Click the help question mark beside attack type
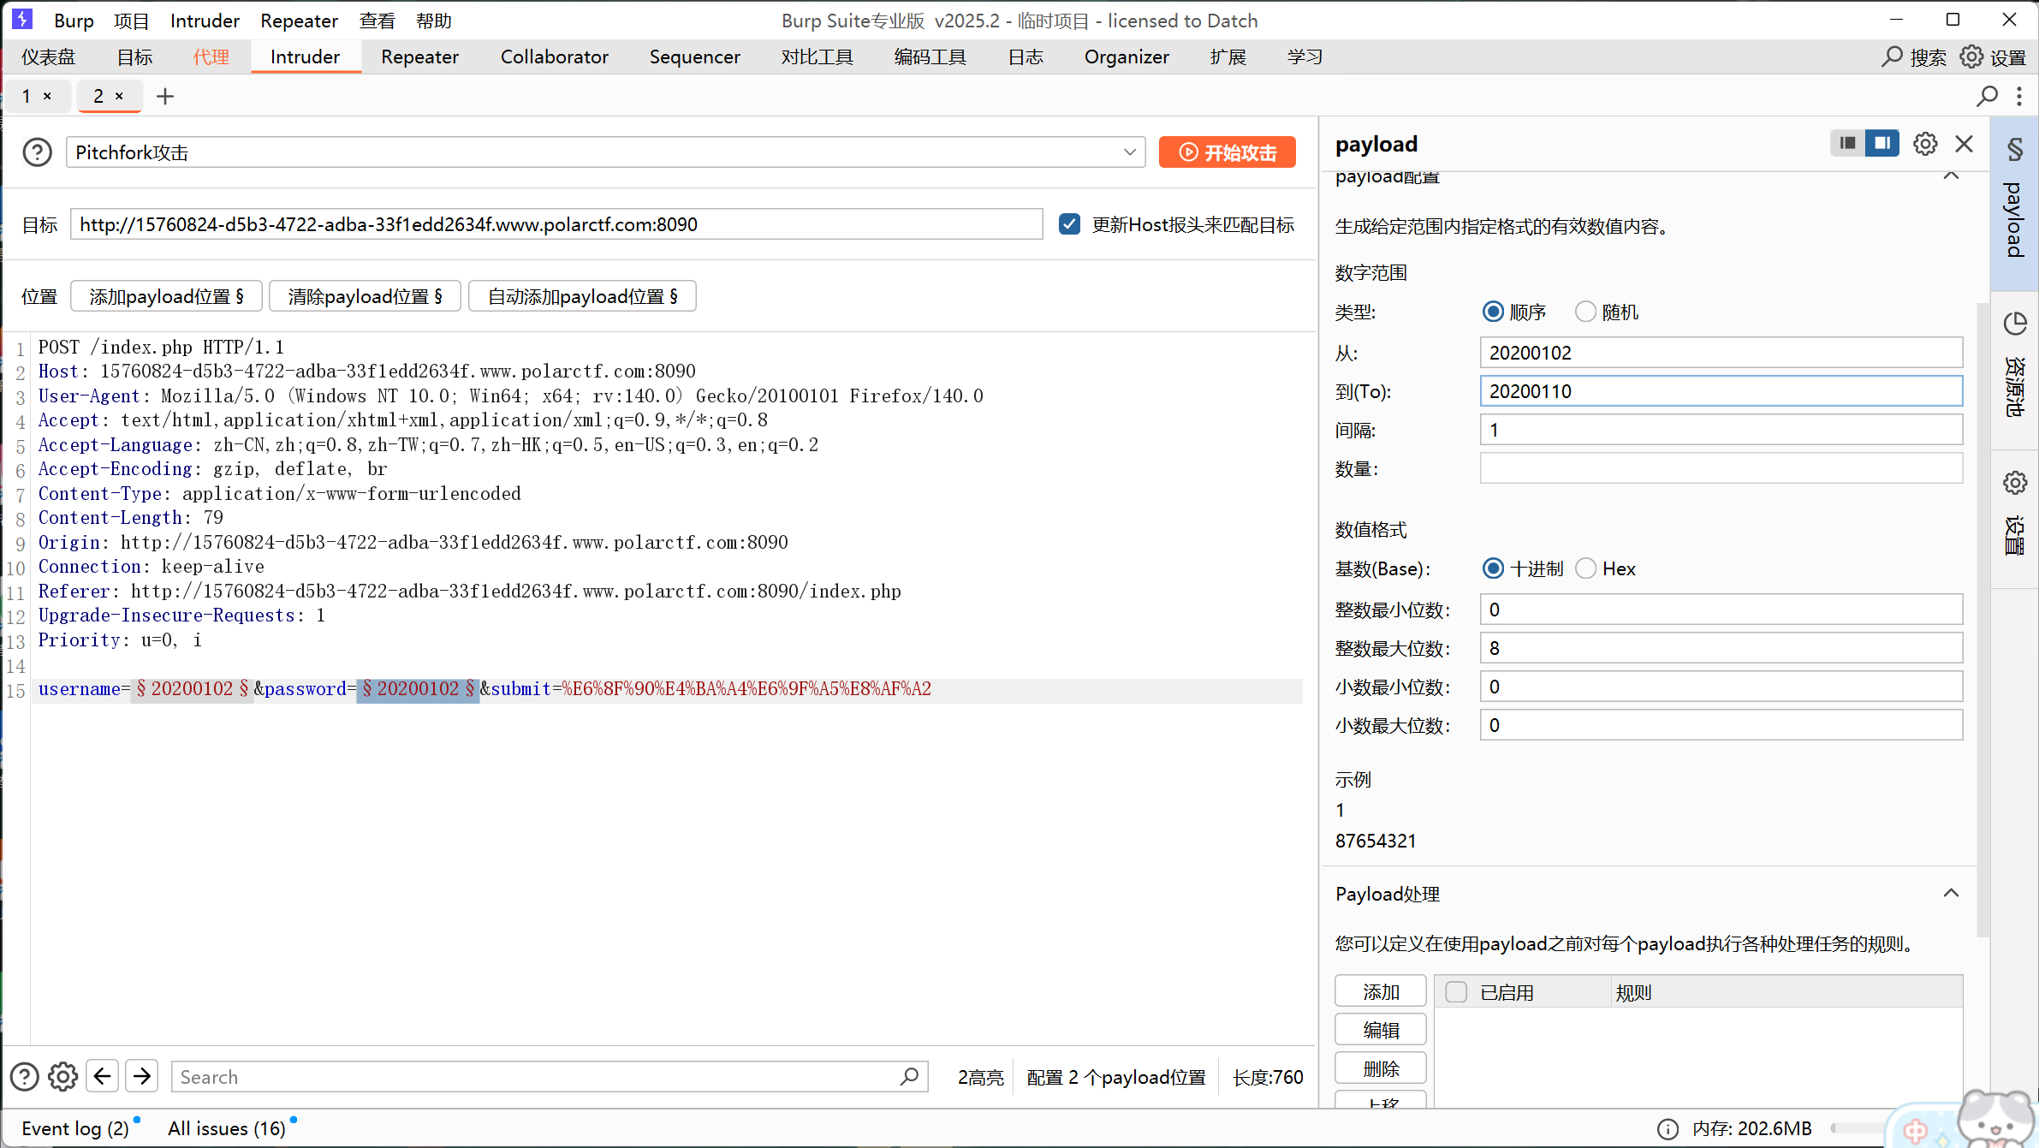 tap(37, 152)
